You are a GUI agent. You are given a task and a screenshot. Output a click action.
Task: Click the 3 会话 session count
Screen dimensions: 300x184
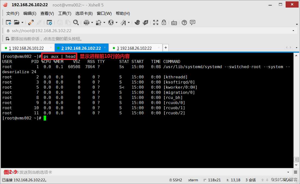tap(251, 180)
